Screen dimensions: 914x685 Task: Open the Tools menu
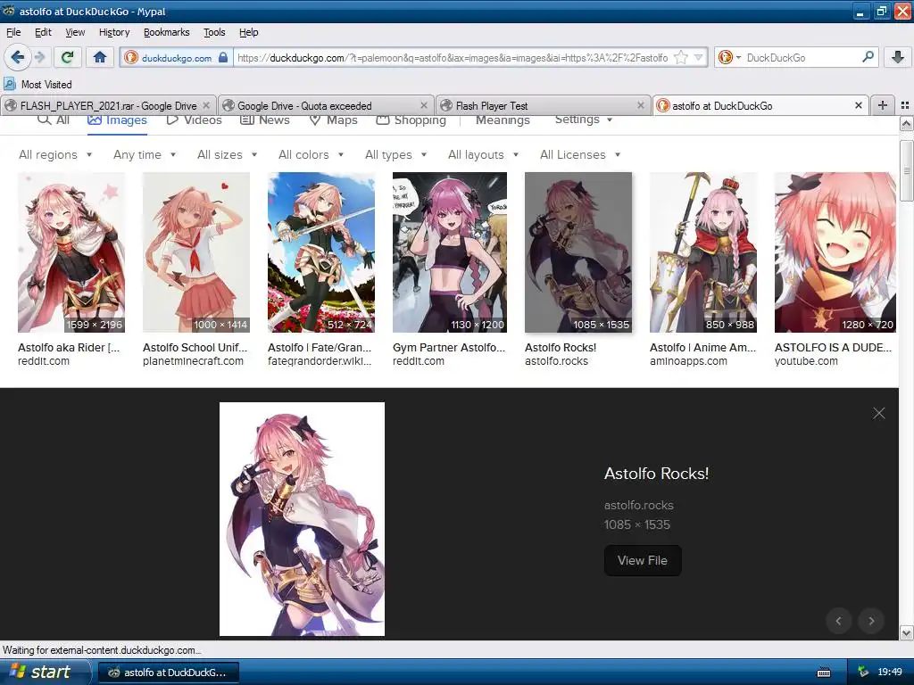click(x=214, y=32)
